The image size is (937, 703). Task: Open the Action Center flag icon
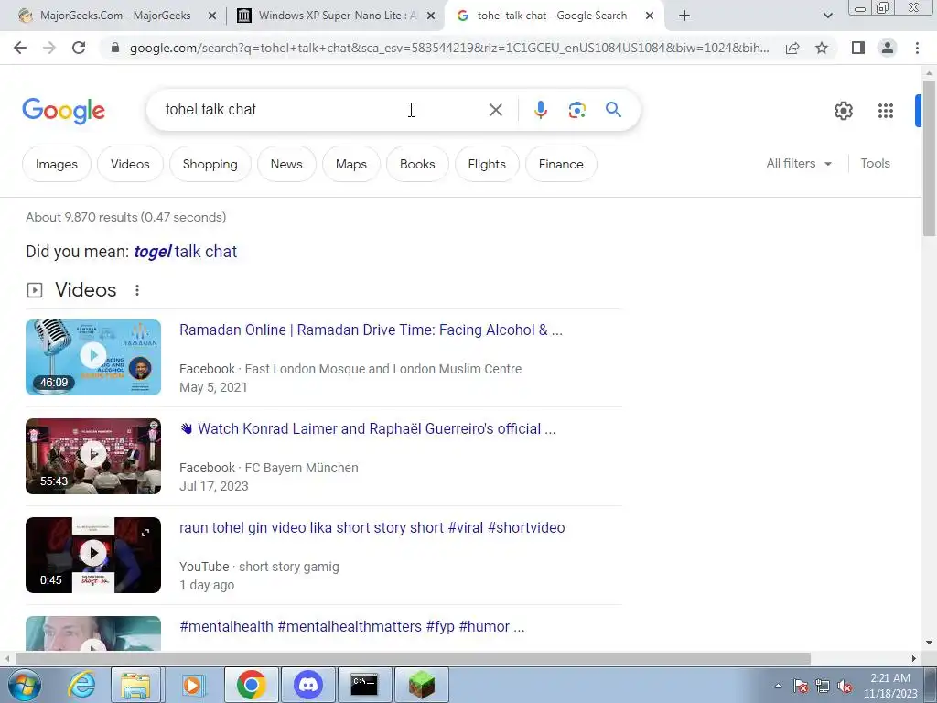coord(801,686)
